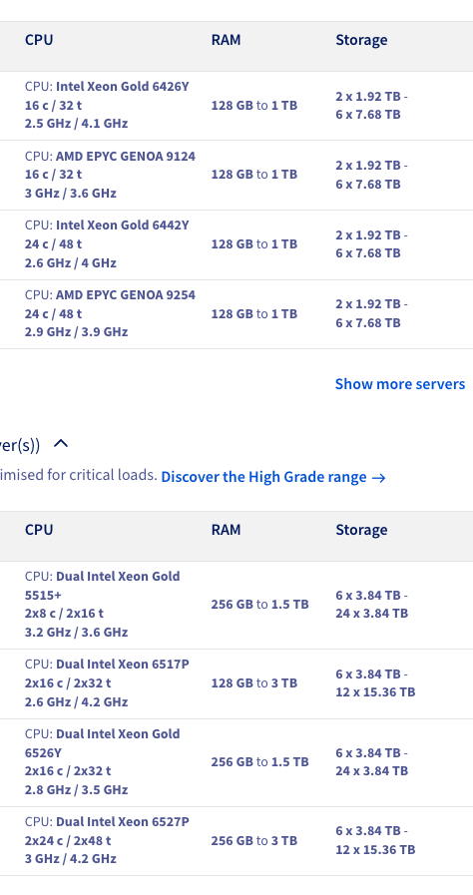
Task: Select the Dual Intel Xeon 6527P row
Action: (x=236, y=841)
